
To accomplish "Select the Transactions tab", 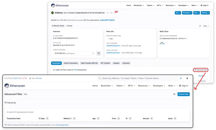I will (x=56, y=63).
